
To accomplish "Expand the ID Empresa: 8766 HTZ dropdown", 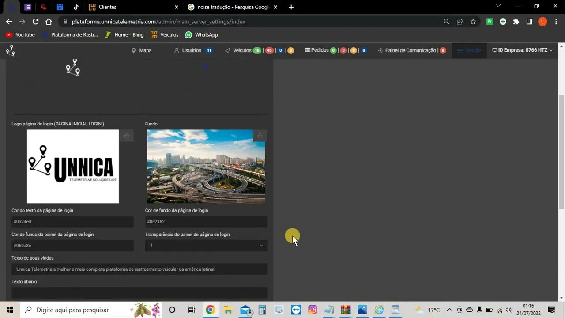I will click(x=522, y=50).
